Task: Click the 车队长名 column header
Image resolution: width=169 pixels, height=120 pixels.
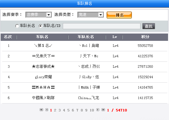Action: [x=86, y=37]
